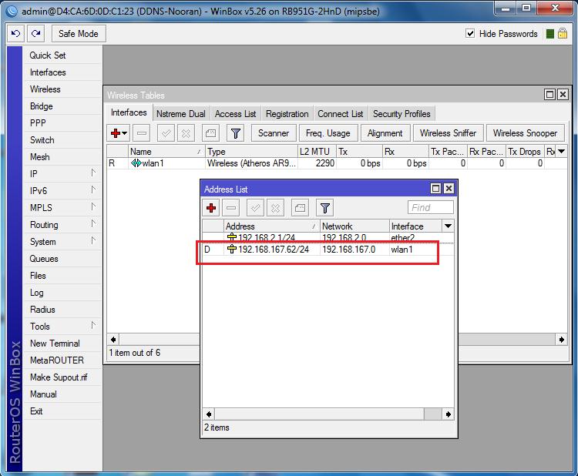Remove selected interface in Wireless Tables
Image resolution: width=578 pixels, height=476 pixels.
coord(142,133)
